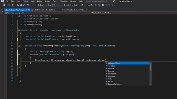Open the Help menu
The image size is (177, 99).
[x=81, y=1]
